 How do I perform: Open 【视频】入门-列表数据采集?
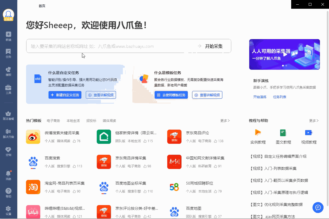point(273,168)
